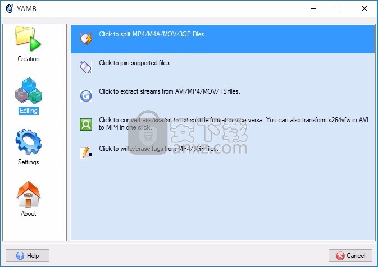Image resolution: width=378 pixels, height=267 pixels.
Task: Select 'Click to convert ass/ssa/srt' subtitle text
Action: point(234,123)
